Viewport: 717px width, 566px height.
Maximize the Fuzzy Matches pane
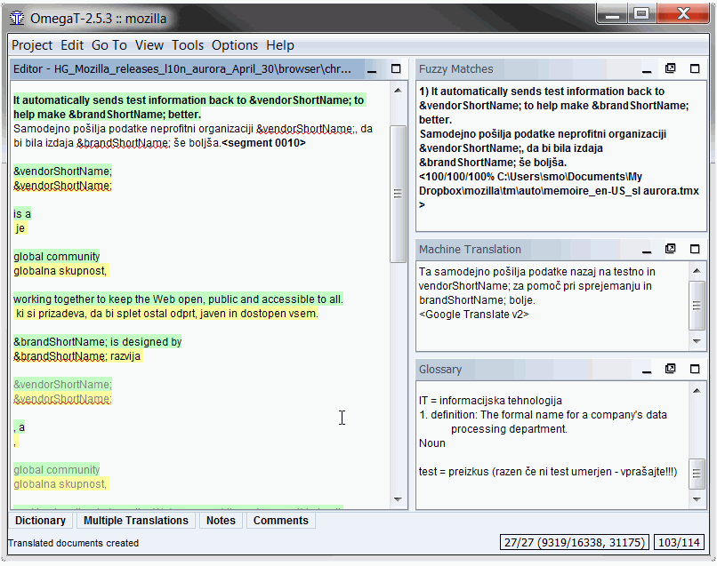[x=695, y=69]
